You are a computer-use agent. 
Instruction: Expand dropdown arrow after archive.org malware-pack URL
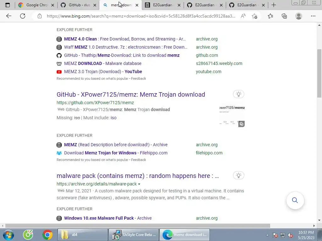[139, 184]
